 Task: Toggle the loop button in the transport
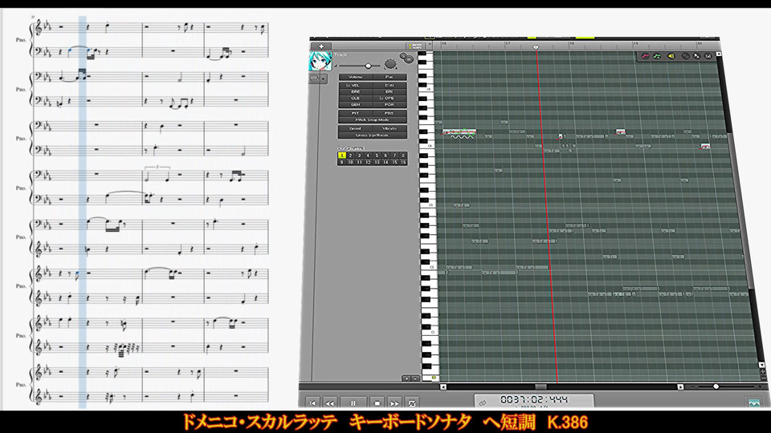tap(413, 403)
